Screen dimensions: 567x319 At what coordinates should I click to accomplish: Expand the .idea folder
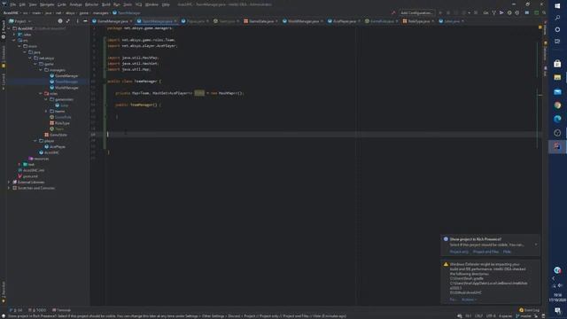pyautogui.click(x=14, y=35)
